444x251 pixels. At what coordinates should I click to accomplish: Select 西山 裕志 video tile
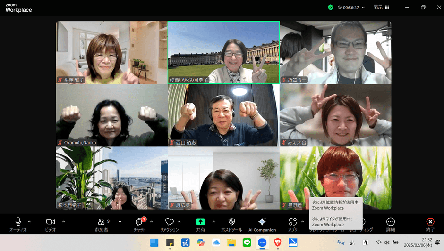tap(223, 115)
